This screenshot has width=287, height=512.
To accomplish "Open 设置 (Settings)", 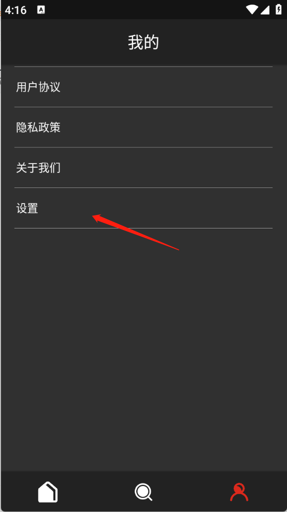I will click(x=27, y=208).
